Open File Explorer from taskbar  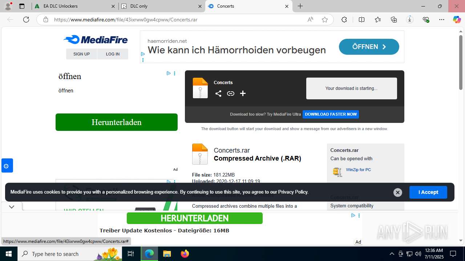(x=167, y=254)
